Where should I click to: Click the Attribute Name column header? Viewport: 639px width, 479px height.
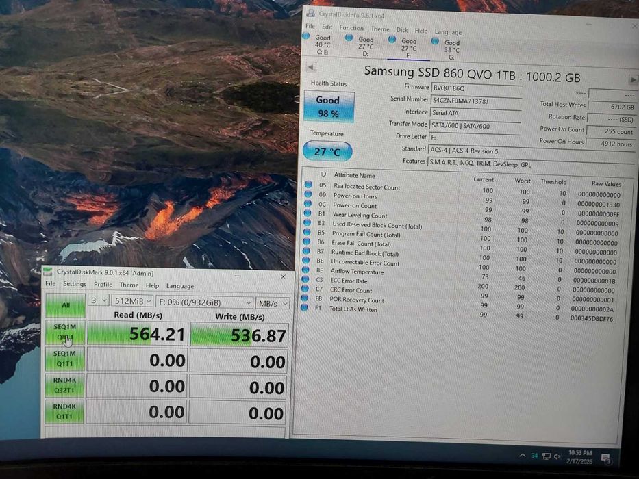[x=355, y=175]
